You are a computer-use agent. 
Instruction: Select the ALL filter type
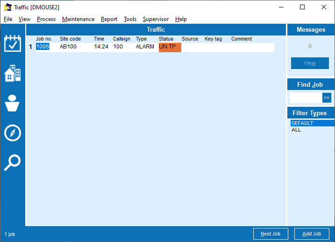click(296, 130)
